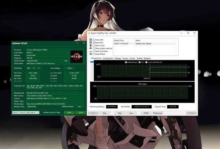Viewport: 220px width, 149px height.
Task: Click the L3 Cache value '64 MB'
Action: [74, 78]
